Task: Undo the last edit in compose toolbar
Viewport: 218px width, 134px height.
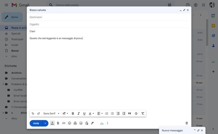Action: click(33, 113)
